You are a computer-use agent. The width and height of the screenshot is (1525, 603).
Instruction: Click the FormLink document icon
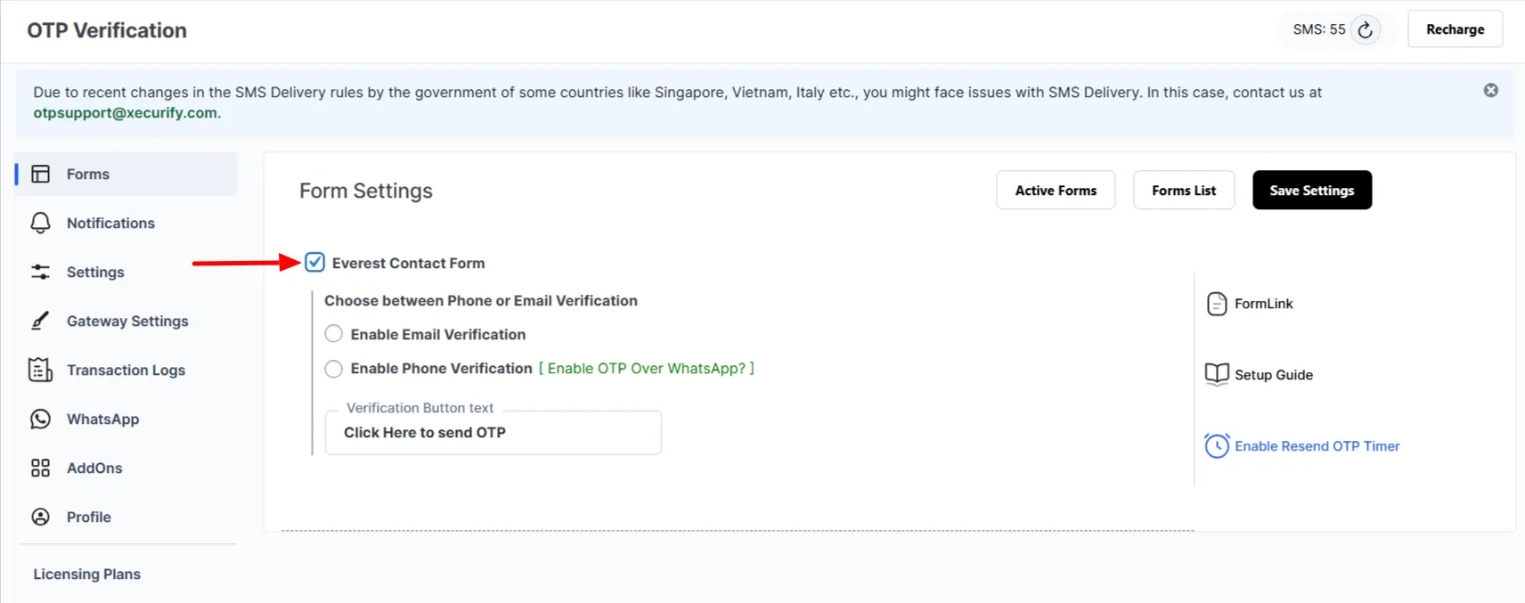coord(1217,303)
